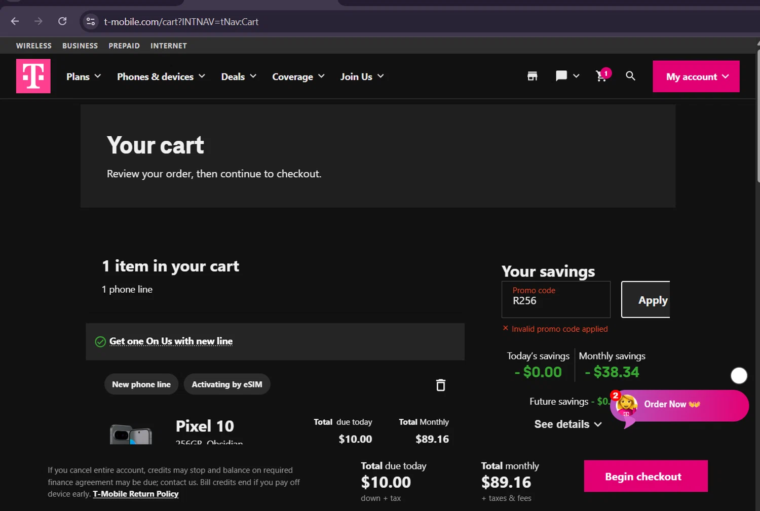
Task: Open the shopping cart icon
Action: [x=602, y=75]
